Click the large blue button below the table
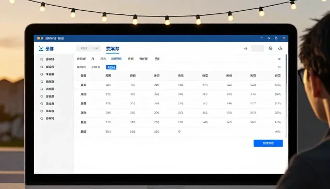This screenshot has width=330, height=189. [268, 143]
